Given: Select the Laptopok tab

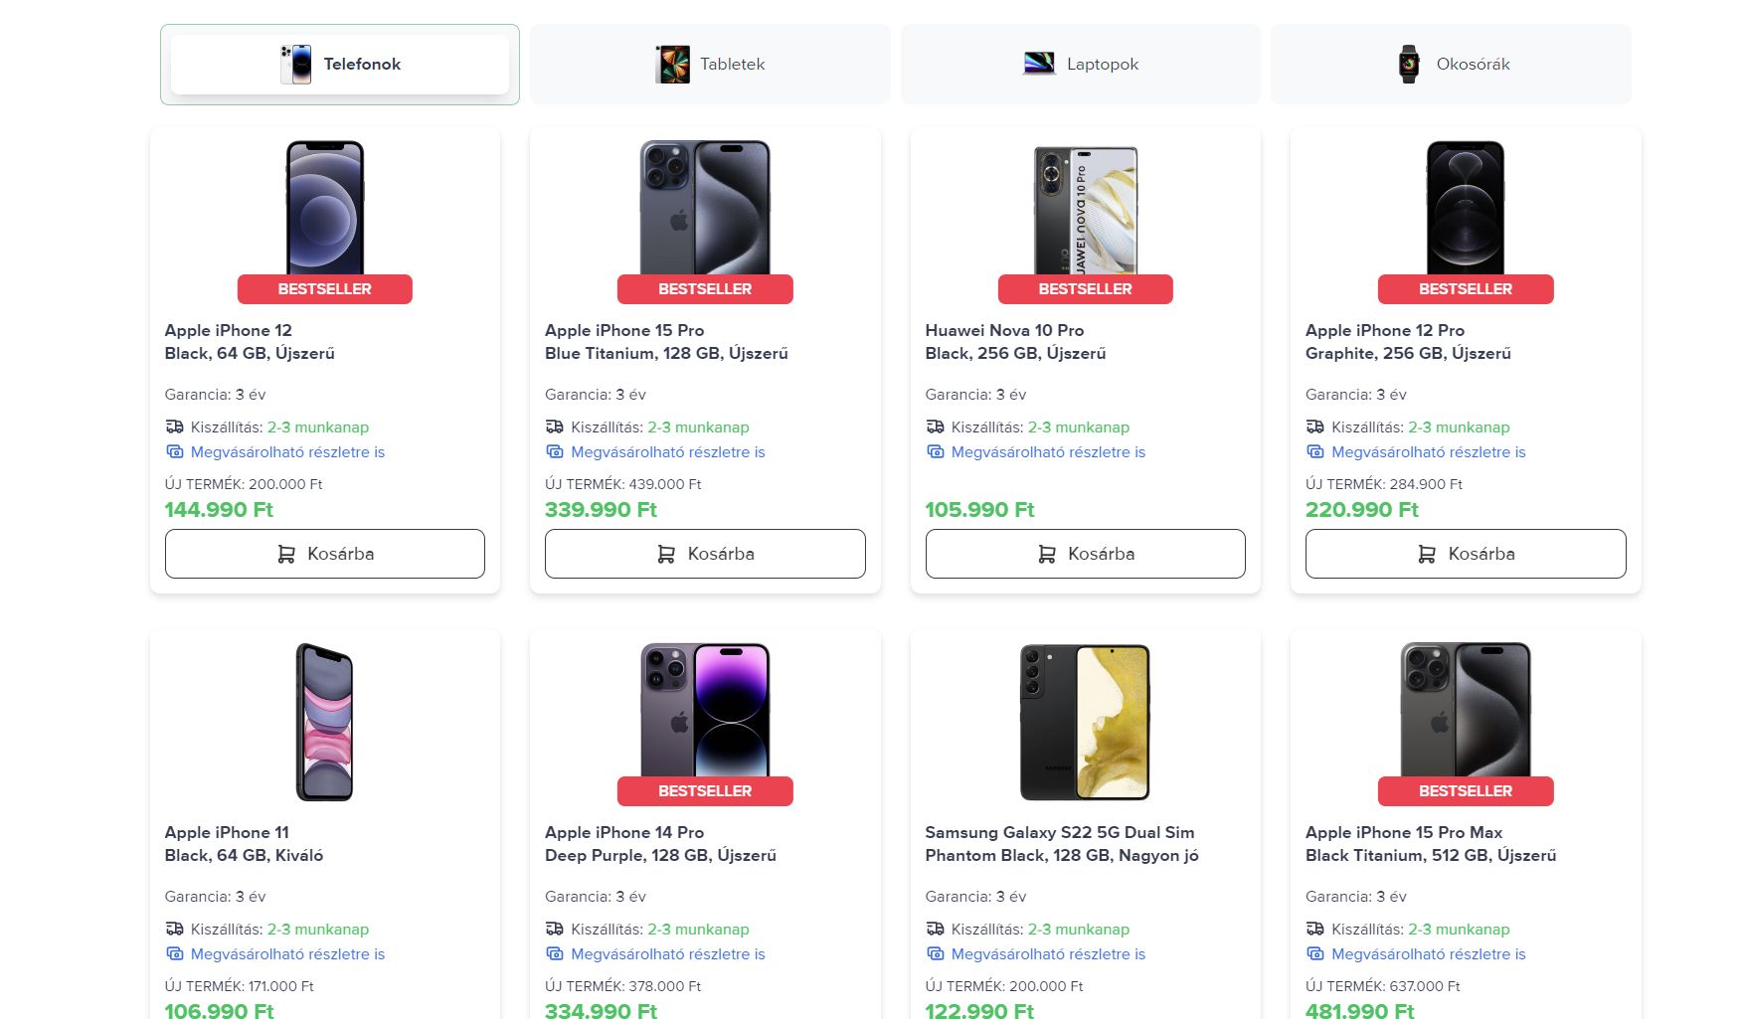Looking at the screenshot, I should coord(1081,65).
